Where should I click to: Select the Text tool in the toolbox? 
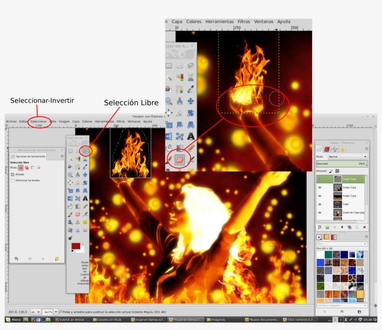(85, 198)
